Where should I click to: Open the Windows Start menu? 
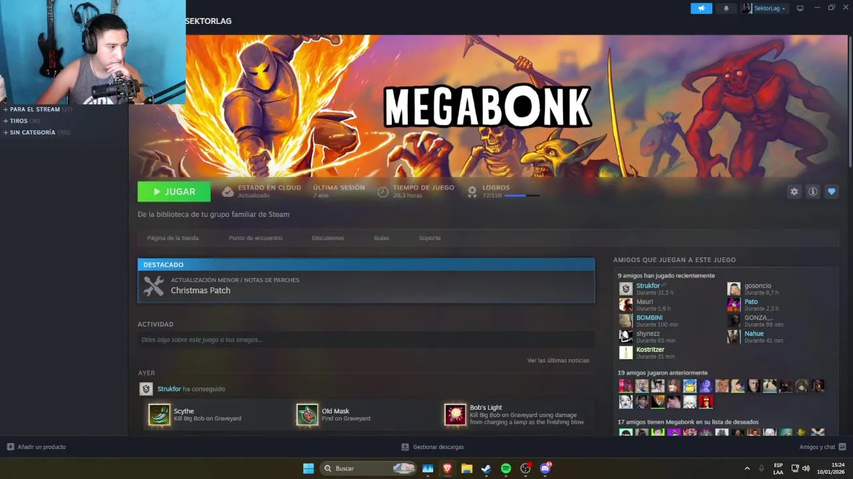309,468
